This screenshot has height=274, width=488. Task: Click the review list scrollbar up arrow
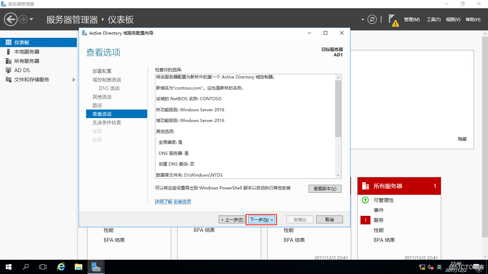[x=338, y=77]
